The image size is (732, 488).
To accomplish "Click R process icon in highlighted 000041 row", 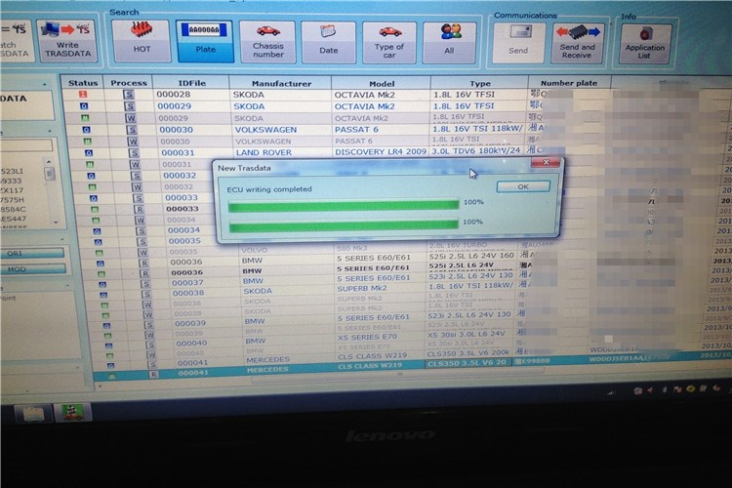I will (x=153, y=374).
